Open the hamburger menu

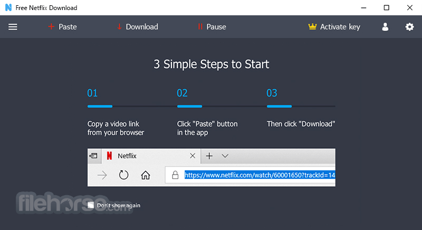click(13, 27)
